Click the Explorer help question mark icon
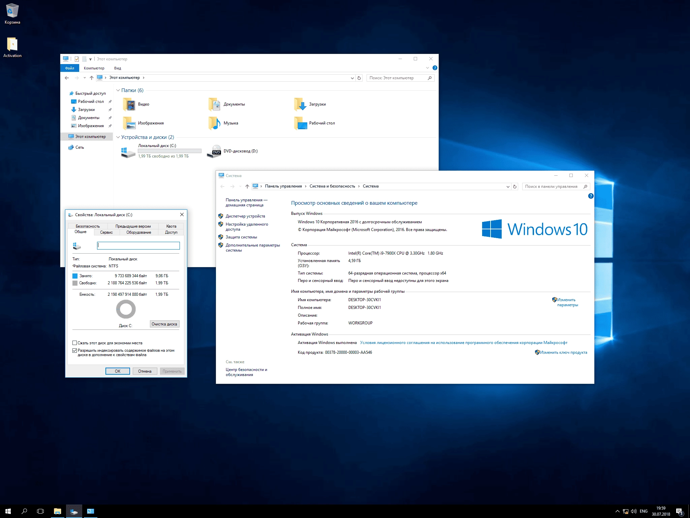690x518 pixels. (435, 68)
